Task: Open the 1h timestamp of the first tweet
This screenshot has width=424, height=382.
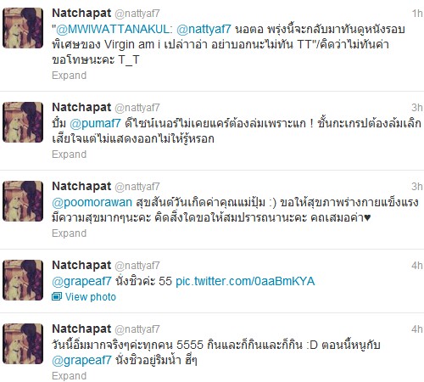Action: pos(417,14)
